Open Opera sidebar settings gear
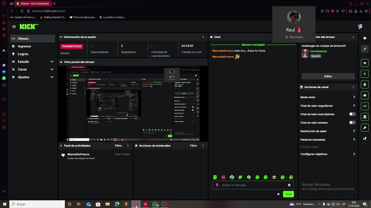Screen dimensions: 371x208 4,127
